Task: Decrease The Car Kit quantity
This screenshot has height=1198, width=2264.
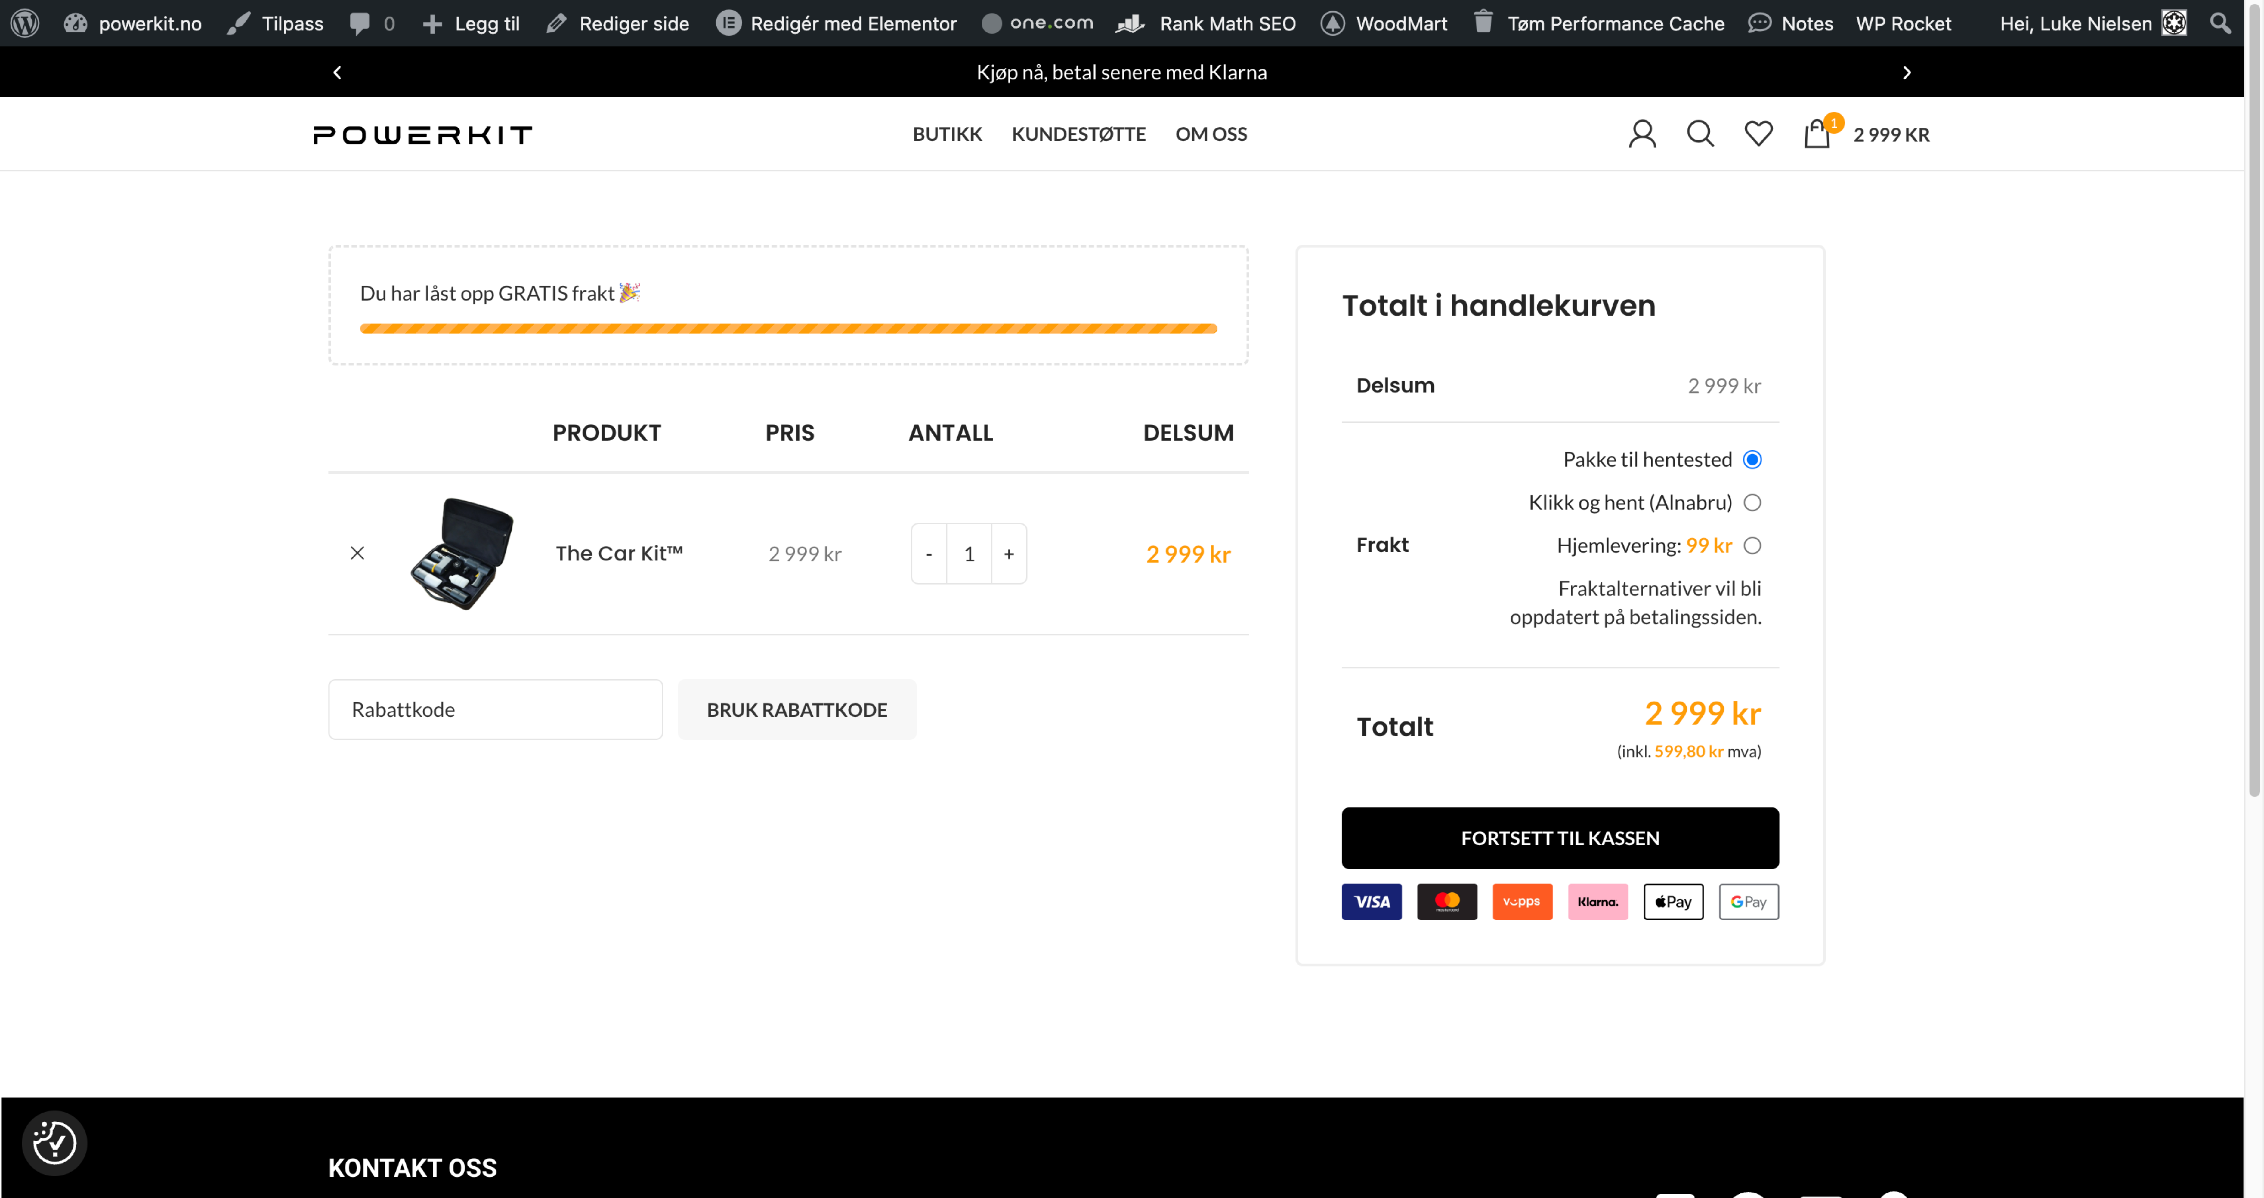Action: (929, 554)
